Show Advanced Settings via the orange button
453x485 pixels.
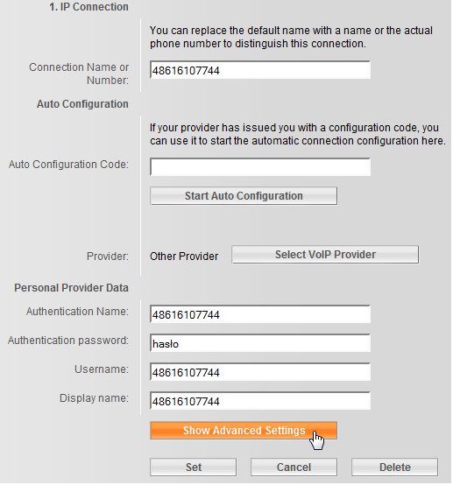244,431
